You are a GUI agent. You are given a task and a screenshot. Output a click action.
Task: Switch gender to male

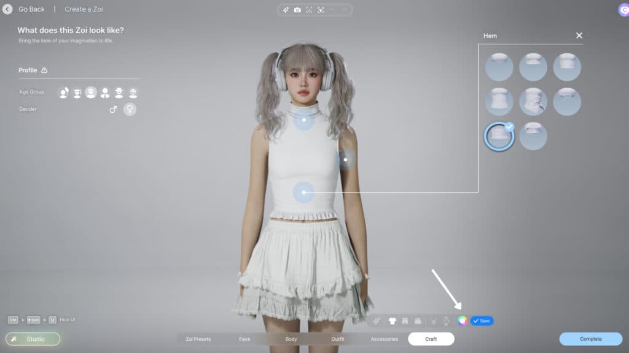pyautogui.click(x=113, y=109)
